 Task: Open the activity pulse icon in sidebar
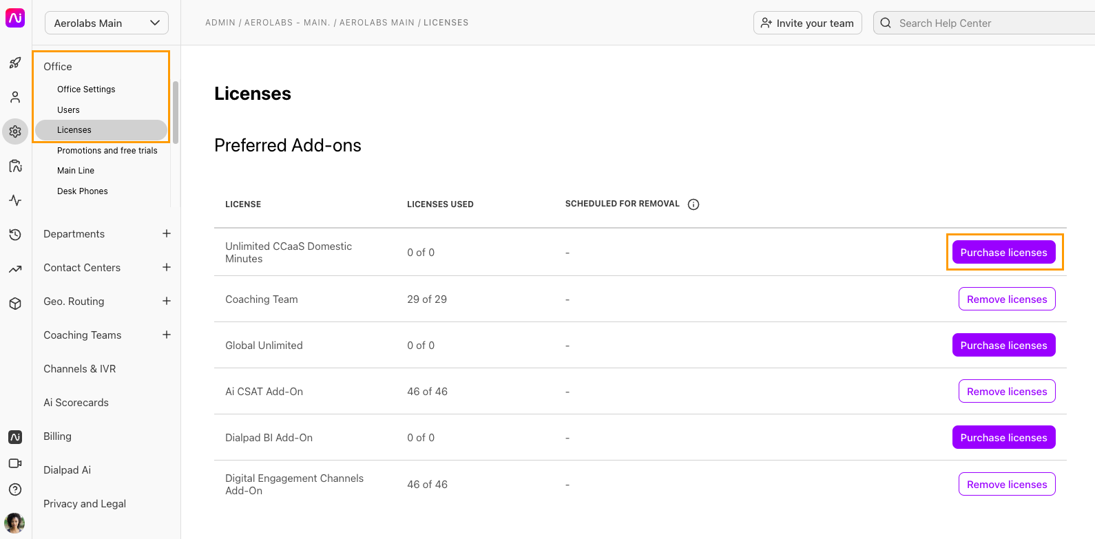[15, 200]
